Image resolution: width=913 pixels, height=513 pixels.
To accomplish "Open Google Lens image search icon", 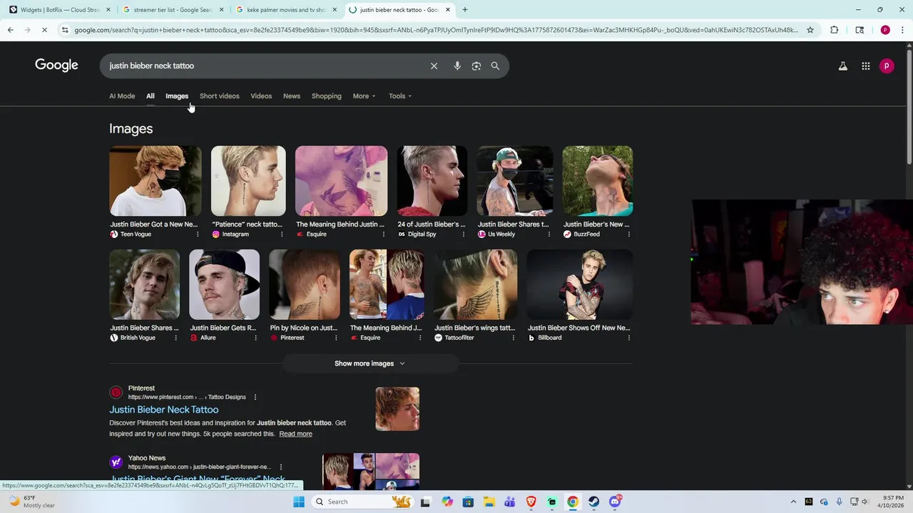I will click(x=476, y=66).
